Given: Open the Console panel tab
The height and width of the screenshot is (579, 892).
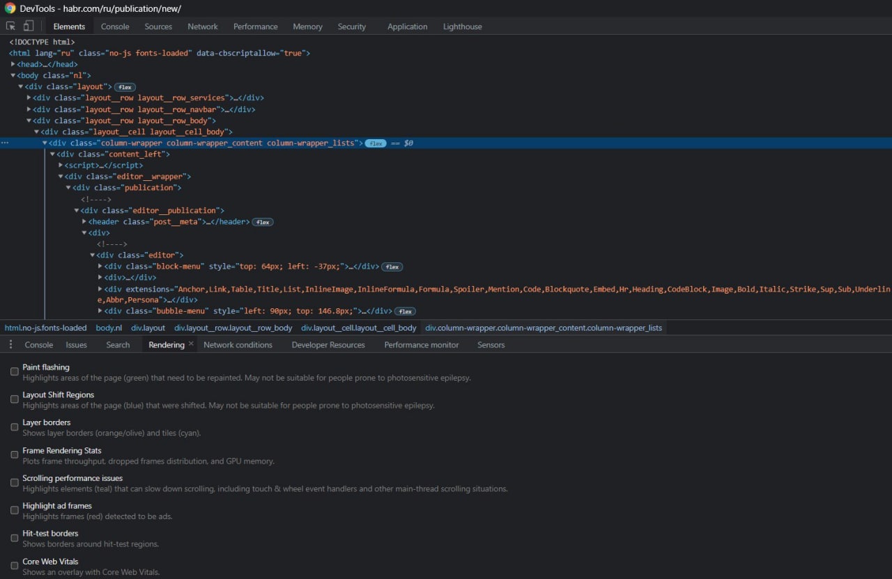Looking at the screenshot, I should coord(115,26).
